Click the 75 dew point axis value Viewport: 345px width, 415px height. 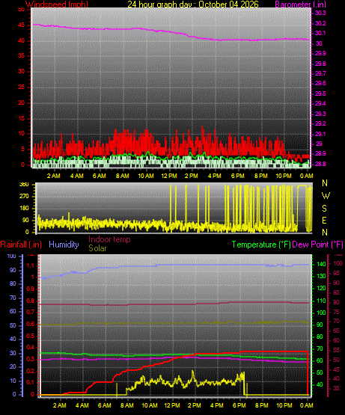(336, 312)
